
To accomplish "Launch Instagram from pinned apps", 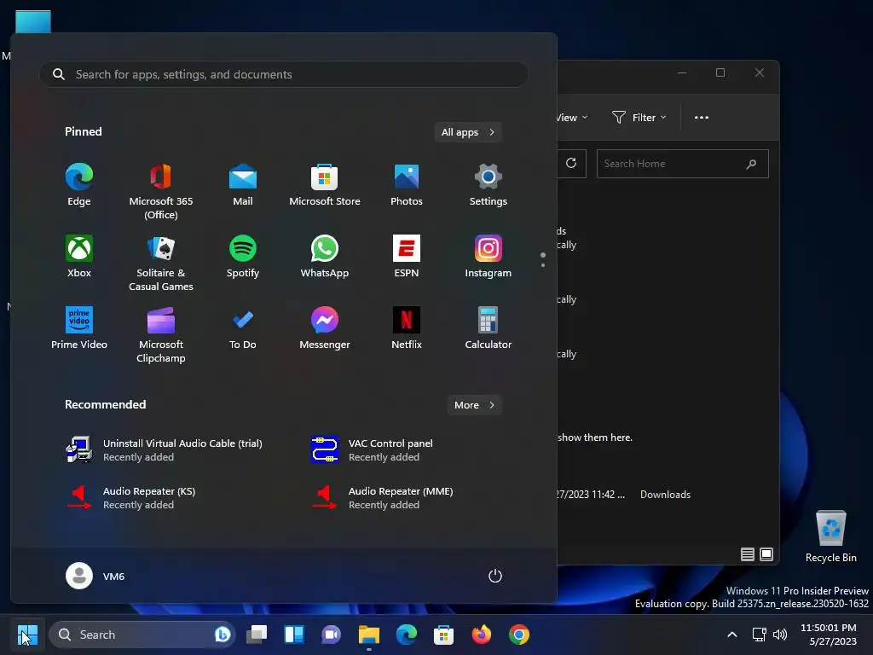I will [489, 258].
